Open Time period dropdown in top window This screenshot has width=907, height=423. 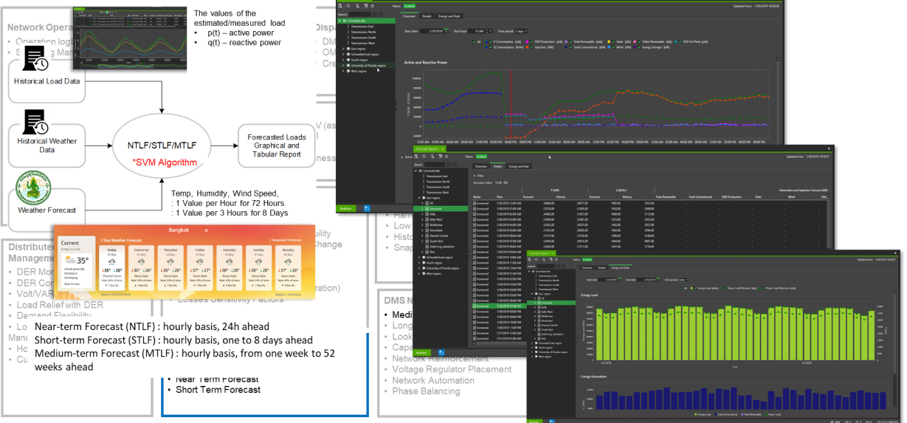point(521,31)
